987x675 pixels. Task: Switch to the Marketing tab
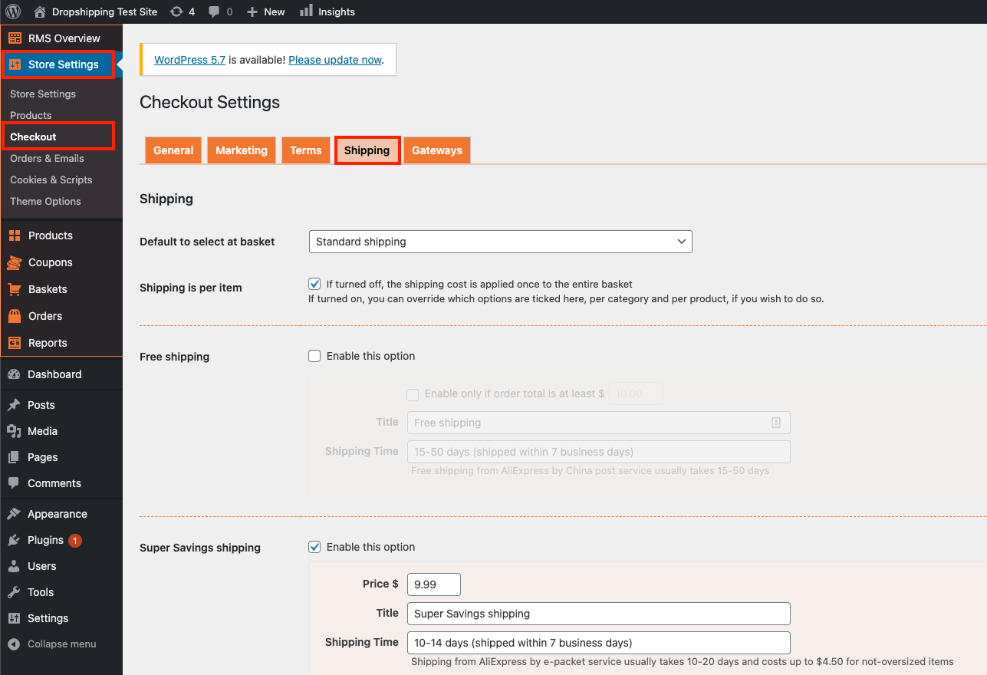(242, 150)
